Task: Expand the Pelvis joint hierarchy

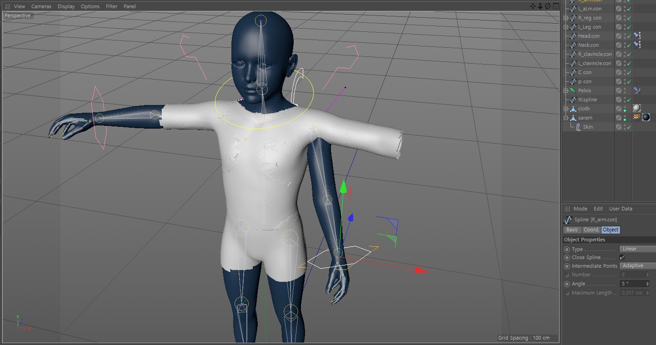Action: tap(566, 90)
